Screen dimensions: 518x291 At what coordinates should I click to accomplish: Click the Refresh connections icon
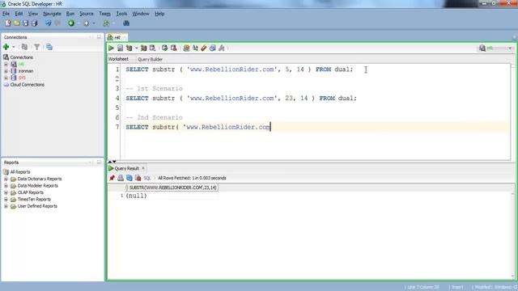(x=24, y=47)
